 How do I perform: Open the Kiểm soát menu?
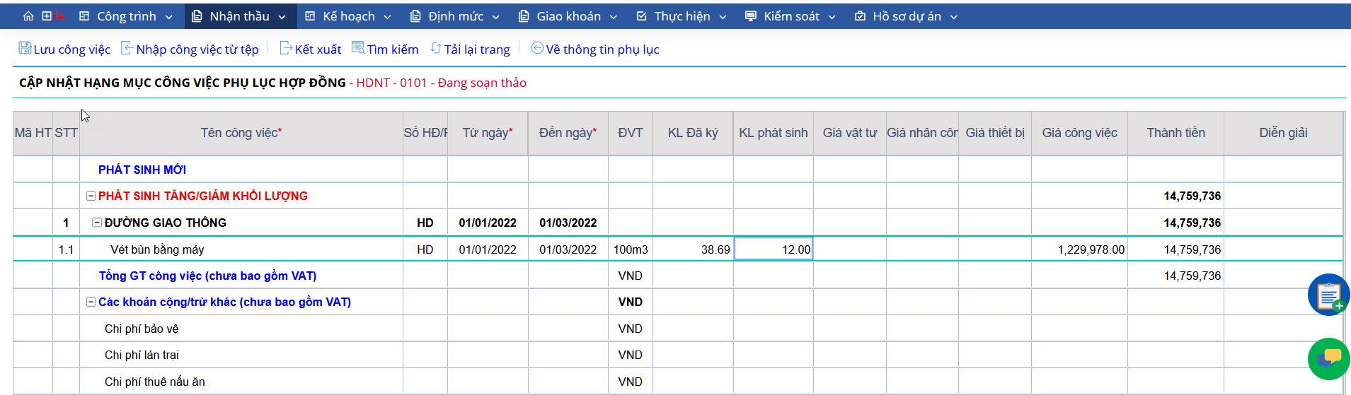pos(791,16)
